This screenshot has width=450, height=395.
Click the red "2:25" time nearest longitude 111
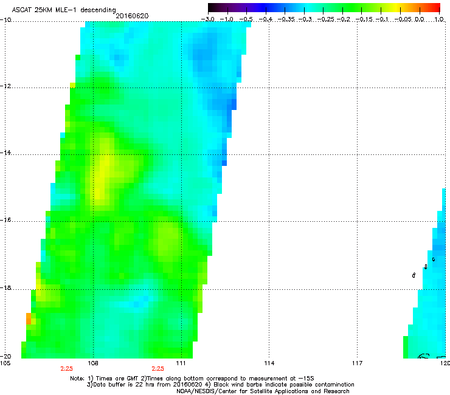coord(158,369)
